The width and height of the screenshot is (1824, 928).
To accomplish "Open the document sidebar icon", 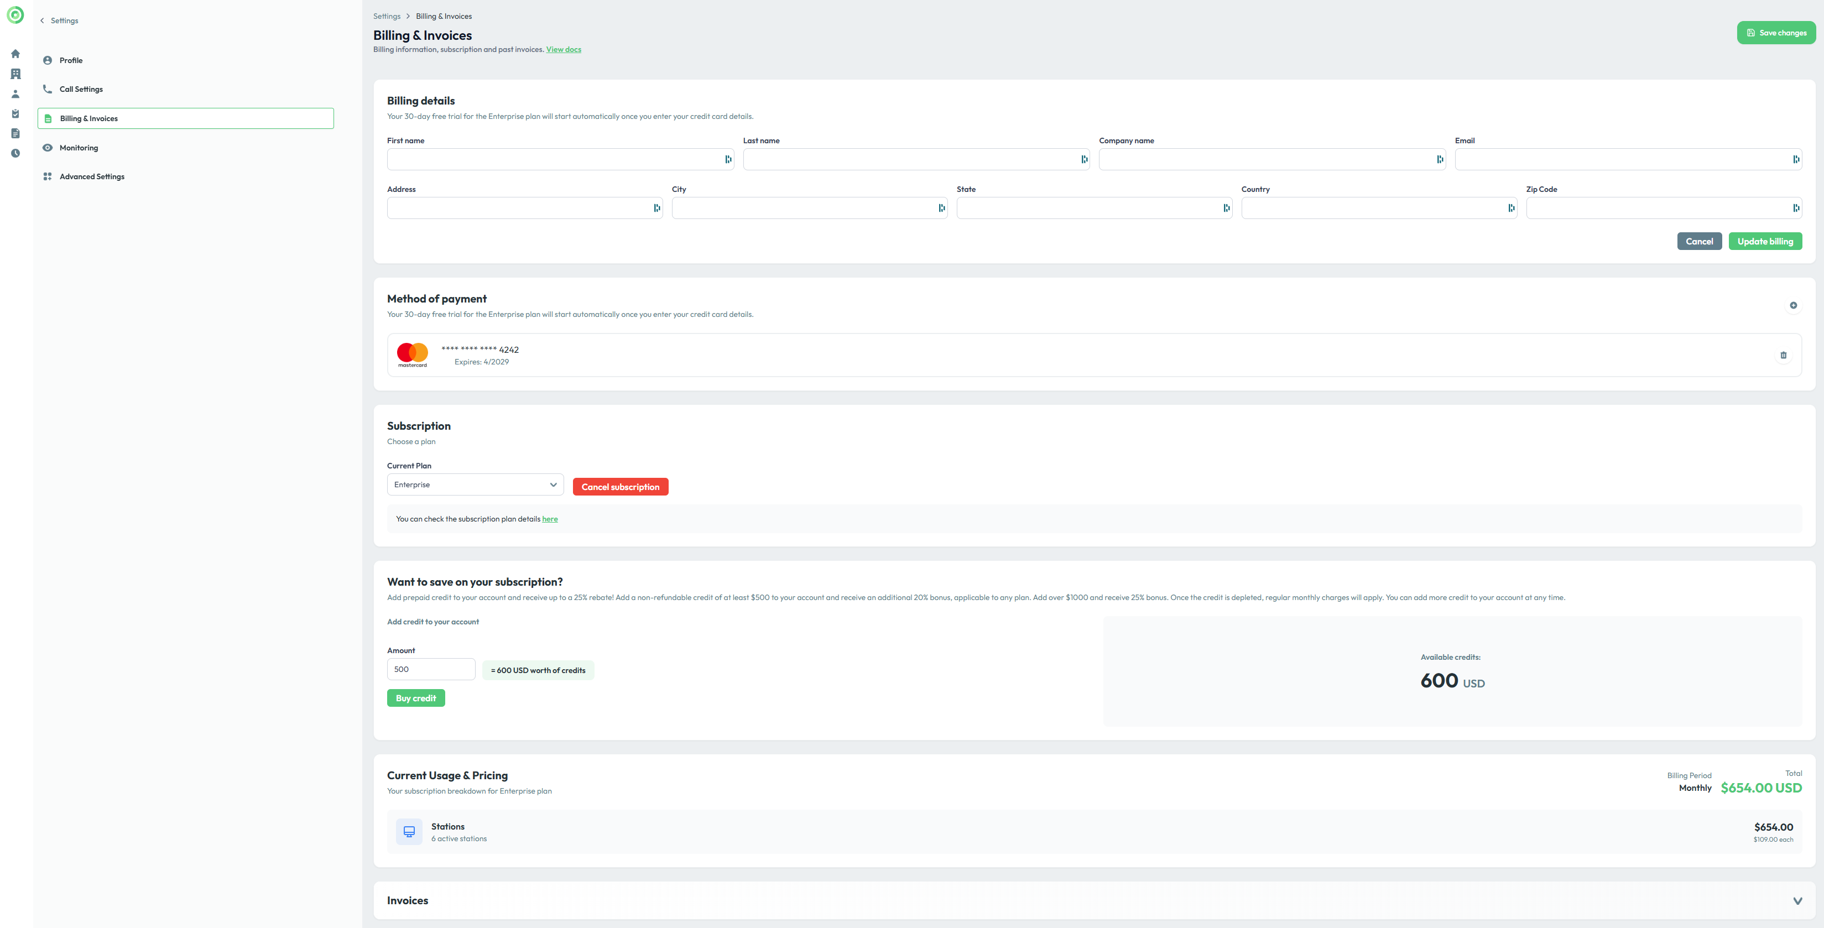I will click(x=15, y=134).
